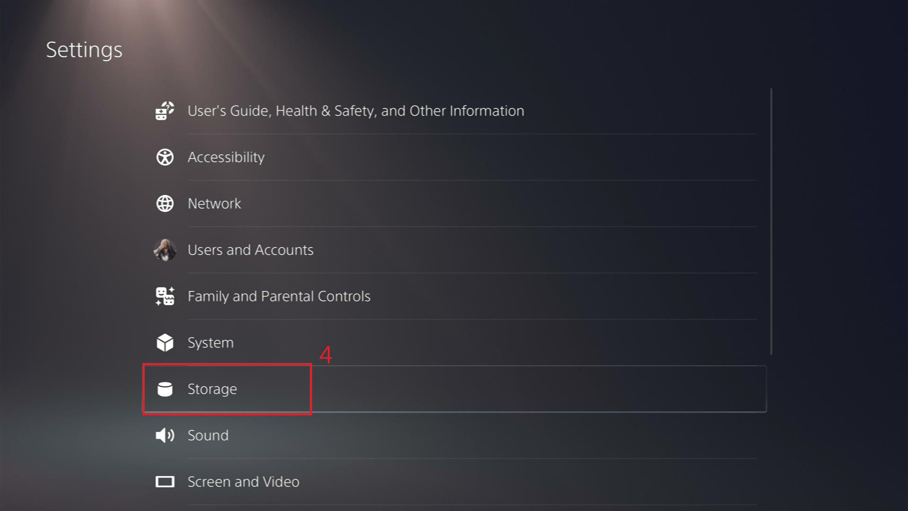Screen dimensions: 908x511
Task: Open User's Guide and Safety Information
Action: [356, 110]
